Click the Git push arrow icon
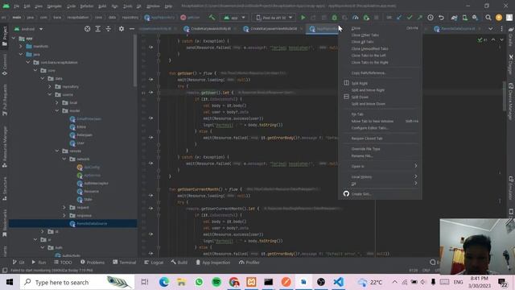This screenshot has width=515, height=290. coord(420,18)
